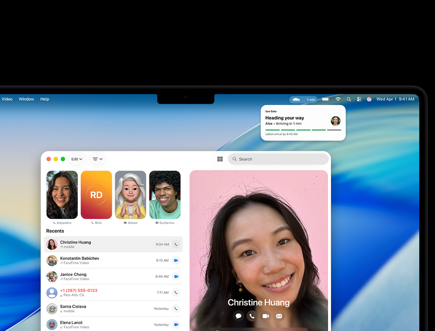Send a message via the speech bubble icon
Image resolution: width=435 pixels, height=331 pixels.
click(x=238, y=316)
